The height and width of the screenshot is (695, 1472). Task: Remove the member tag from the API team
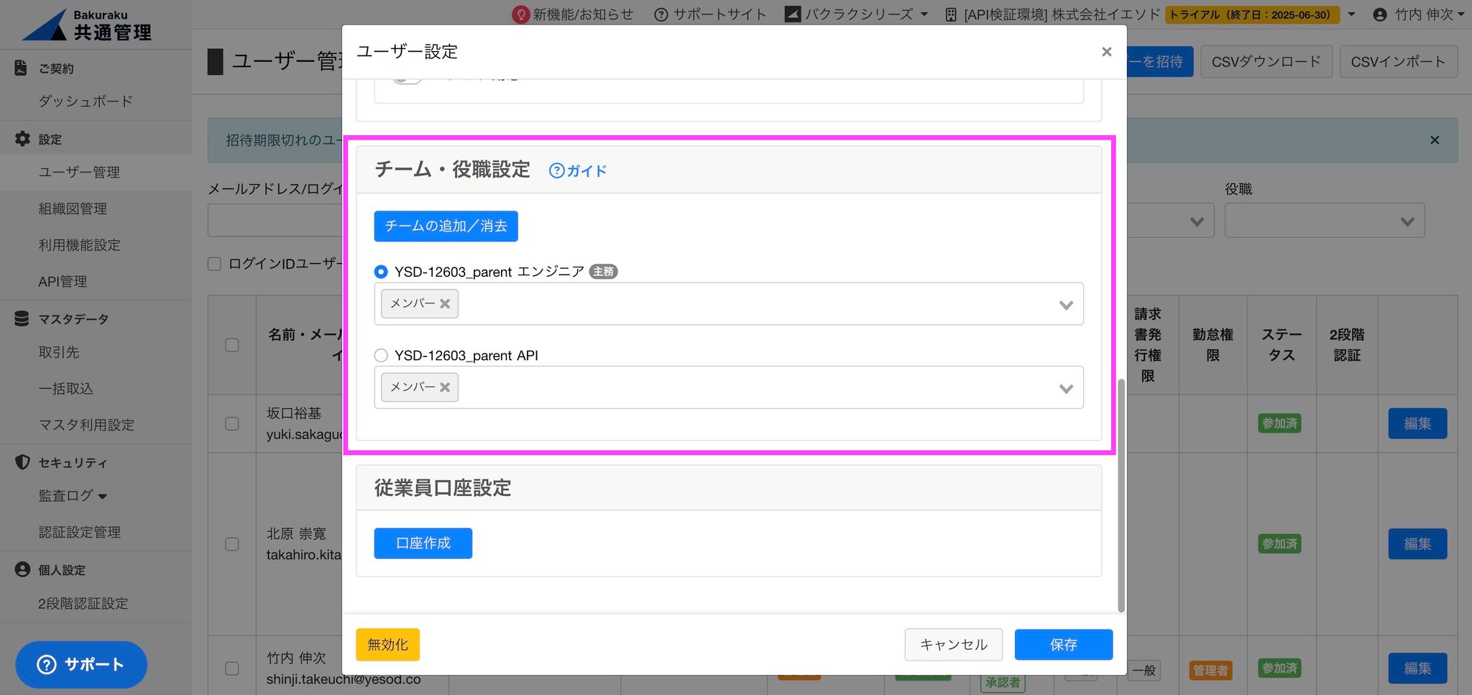[x=445, y=387]
